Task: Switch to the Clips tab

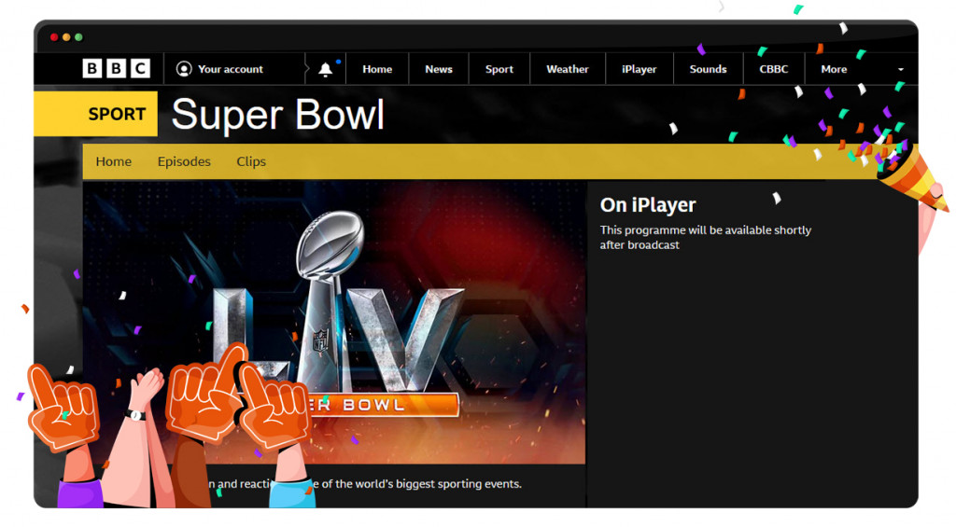Action: (x=251, y=161)
